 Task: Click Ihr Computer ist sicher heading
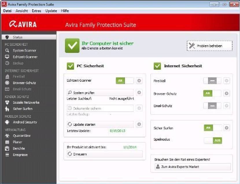(x=108, y=43)
